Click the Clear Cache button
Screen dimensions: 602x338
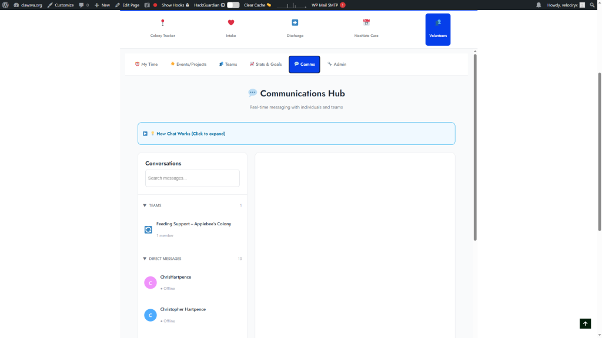click(257, 5)
